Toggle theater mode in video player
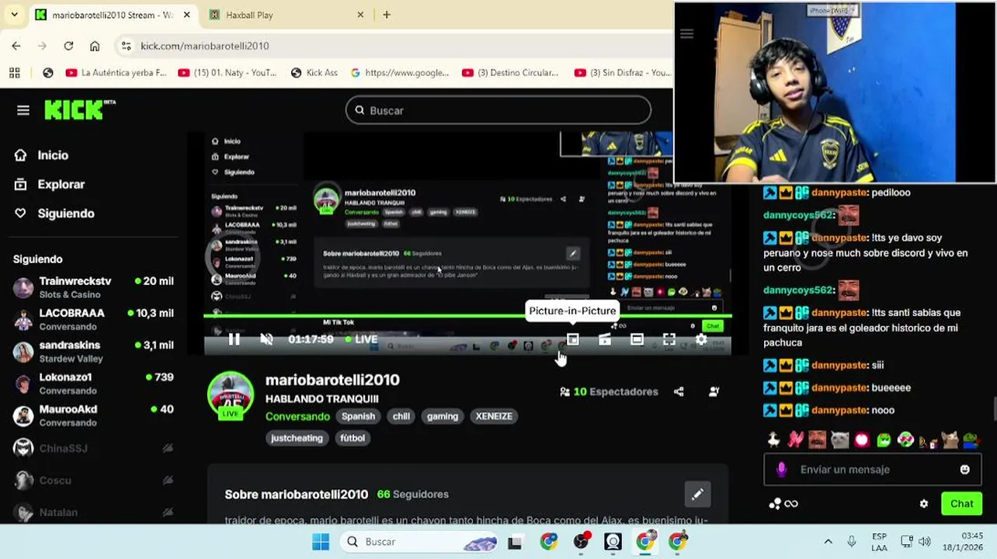The height and width of the screenshot is (559, 997). point(637,339)
